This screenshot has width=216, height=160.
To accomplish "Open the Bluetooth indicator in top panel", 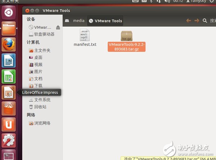I will click(x=151, y=1).
